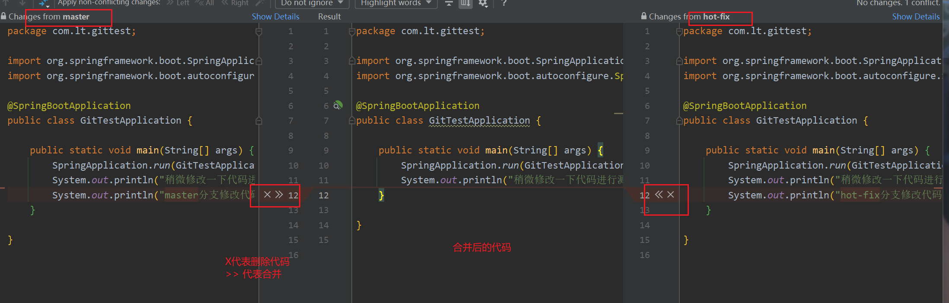The image size is (949, 303).
Task: Click the scrollbar error stripe mark in Result pane
Action: point(618,113)
